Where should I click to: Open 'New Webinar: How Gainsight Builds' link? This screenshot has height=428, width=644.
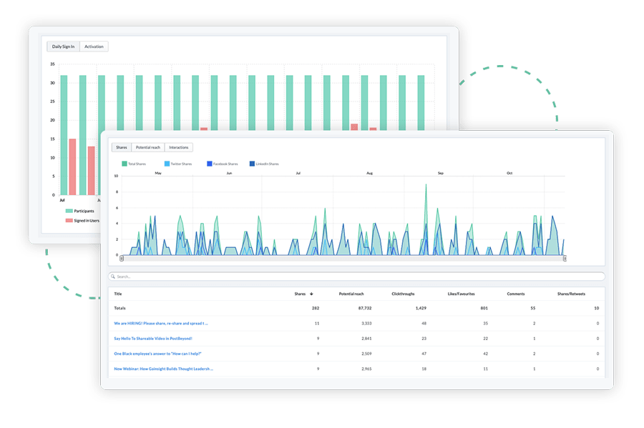163,369
